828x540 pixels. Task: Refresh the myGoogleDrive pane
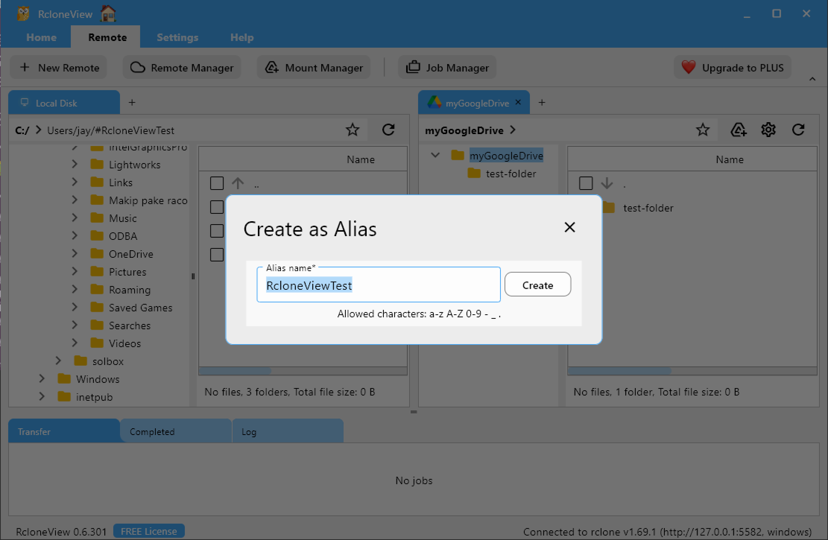click(x=798, y=130)
